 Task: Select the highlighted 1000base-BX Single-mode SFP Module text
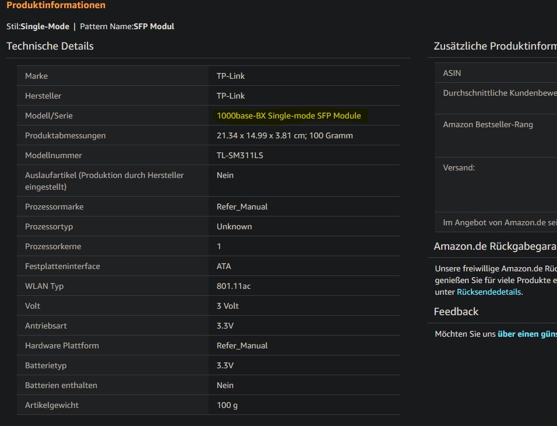click(289, 116)
